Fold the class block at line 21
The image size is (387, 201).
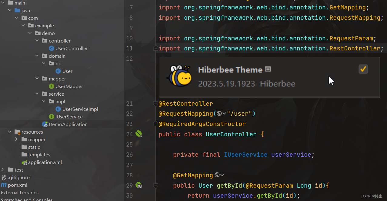pos(156,104)
